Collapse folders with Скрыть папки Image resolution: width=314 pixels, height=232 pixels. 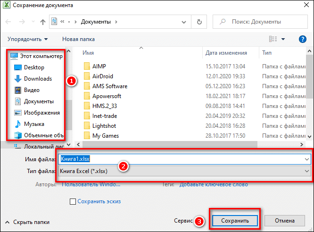(x=27, y=222)
